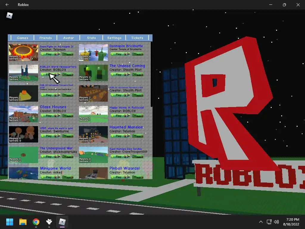Play Solo Glass Houses
This screenshot has width=305, height=229.
(x=68, y=115)
